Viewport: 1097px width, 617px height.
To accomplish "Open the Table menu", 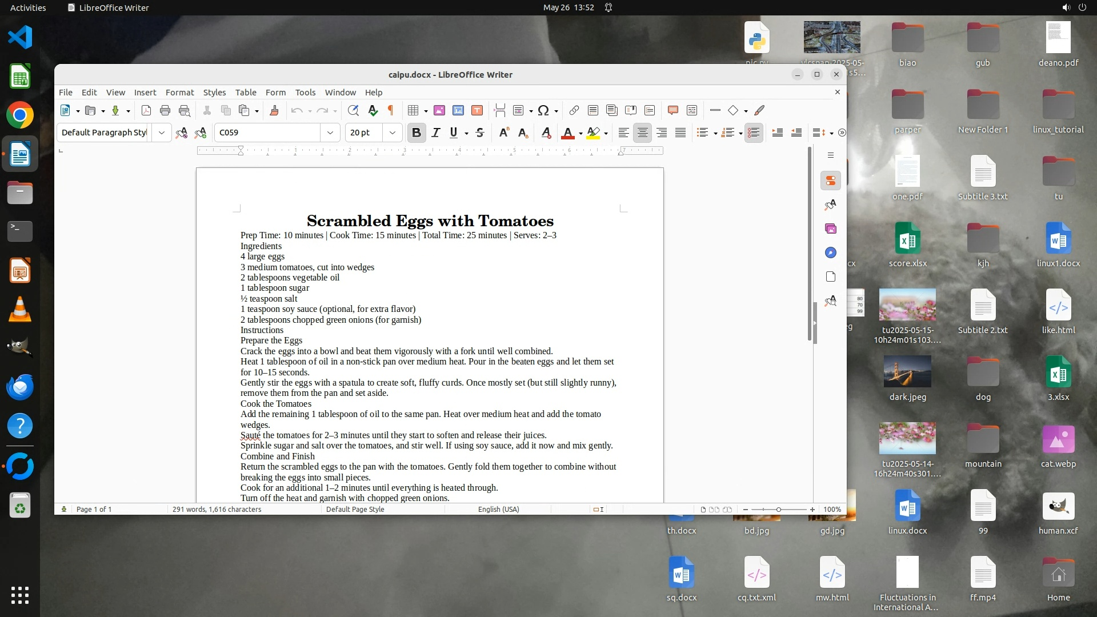I will pyautogui.click(x=246, y=93).
